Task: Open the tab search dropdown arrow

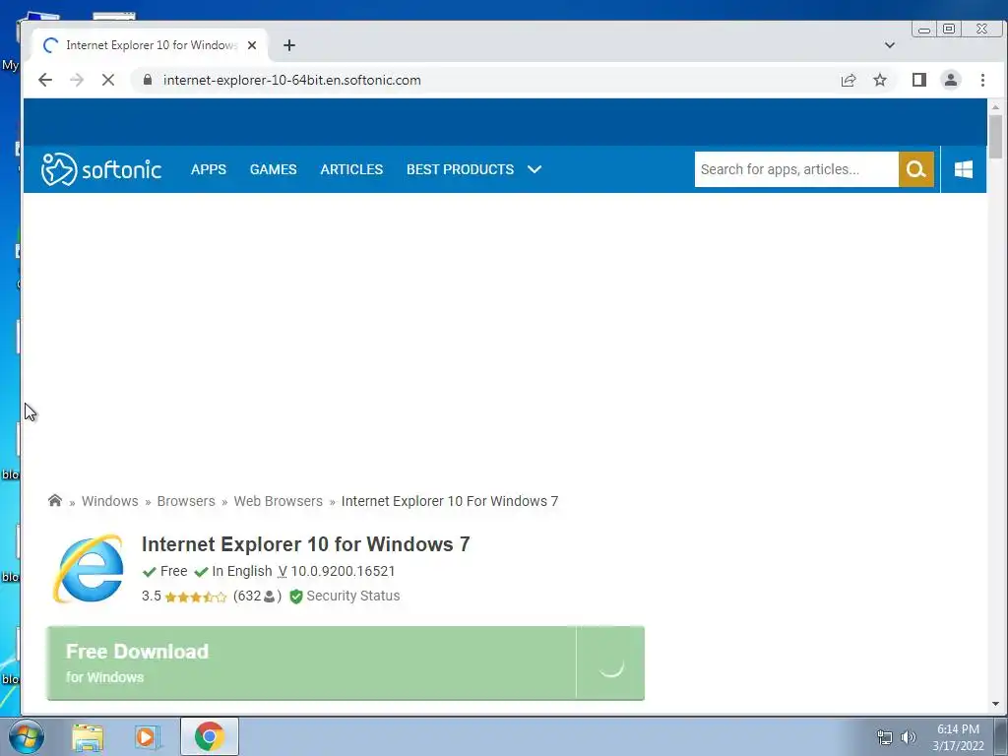Action: tap(890, 45)
